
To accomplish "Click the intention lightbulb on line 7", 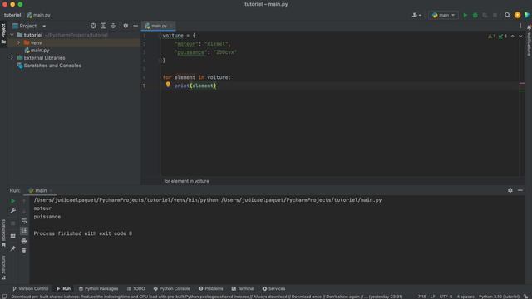I will (x=168, y=85).
